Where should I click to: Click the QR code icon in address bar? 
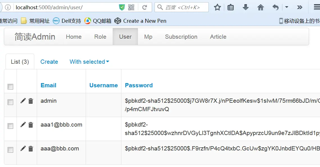coord(131,8)
